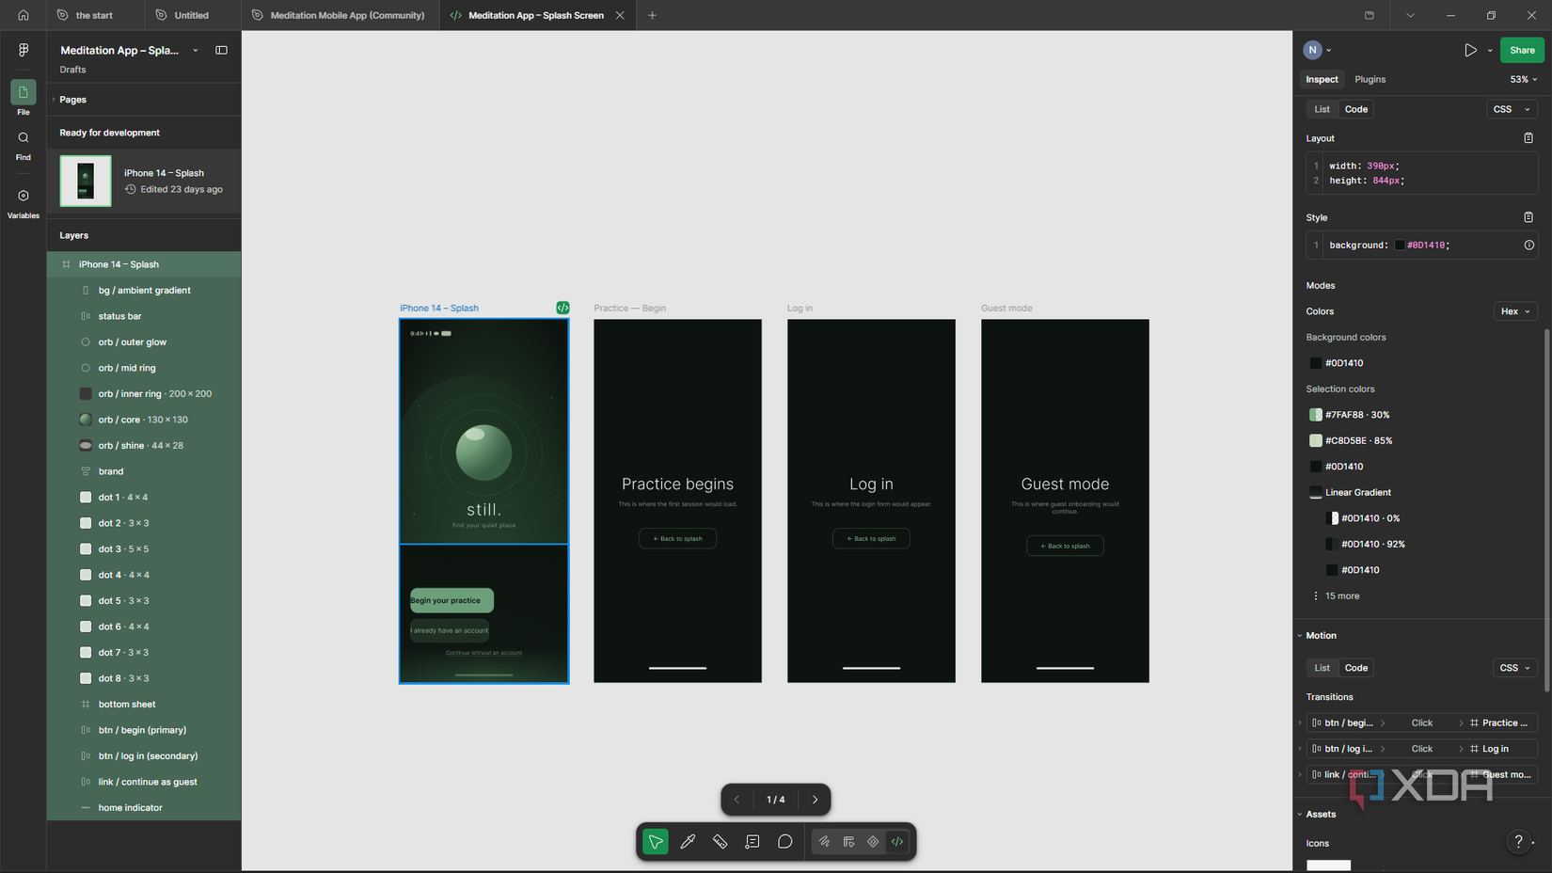Image resolution: width=1552 pixels, height=873 pixels.
Task: Toggle Dev Mode code icon in the toolbar
Action: tap(897, 842)
